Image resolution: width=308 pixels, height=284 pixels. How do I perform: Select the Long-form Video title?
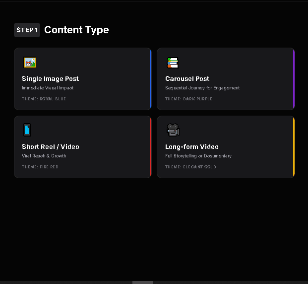191,146
